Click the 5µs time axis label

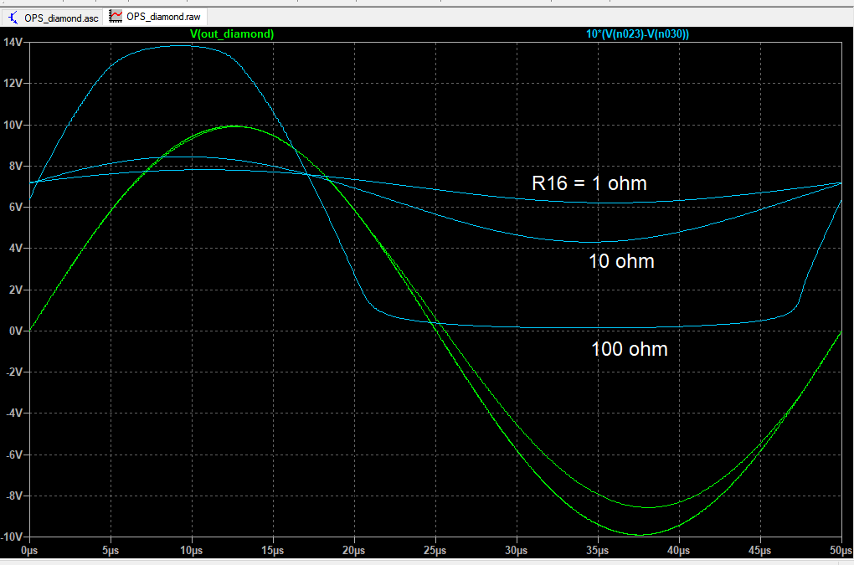(111, 550)
